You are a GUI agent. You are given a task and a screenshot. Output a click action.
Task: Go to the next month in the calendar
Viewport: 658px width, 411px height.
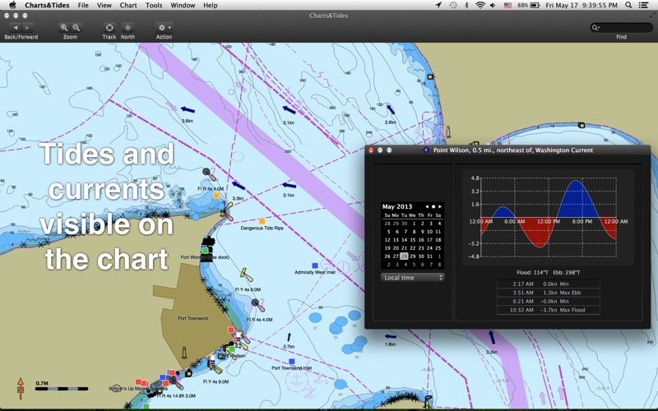pos(440,207)
